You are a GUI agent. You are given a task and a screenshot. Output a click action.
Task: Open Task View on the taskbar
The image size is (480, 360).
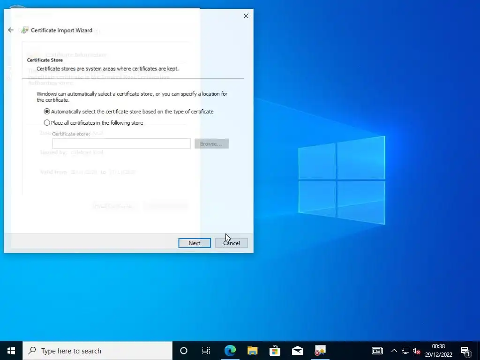206,351
